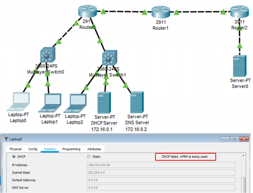
Task: Open the DNS Server device icon
Action: pyautogui.click(x=137, y=102)
